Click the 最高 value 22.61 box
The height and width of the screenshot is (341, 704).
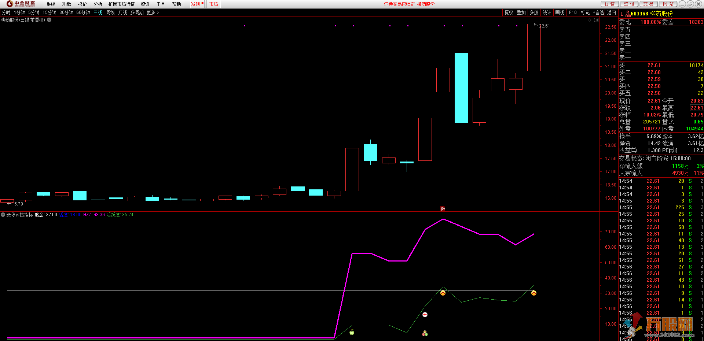pyautogui.click(x=697, y=108)
